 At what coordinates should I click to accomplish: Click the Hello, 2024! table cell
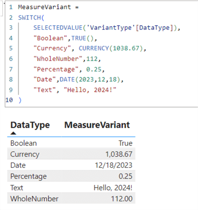coord(113,188)
